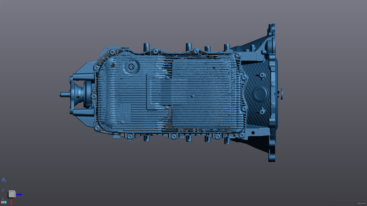The height and width of the screenshot is (206, 367).
Task: Select the blue axis arrow on the view cube
Action: click(x=19, y=195)
